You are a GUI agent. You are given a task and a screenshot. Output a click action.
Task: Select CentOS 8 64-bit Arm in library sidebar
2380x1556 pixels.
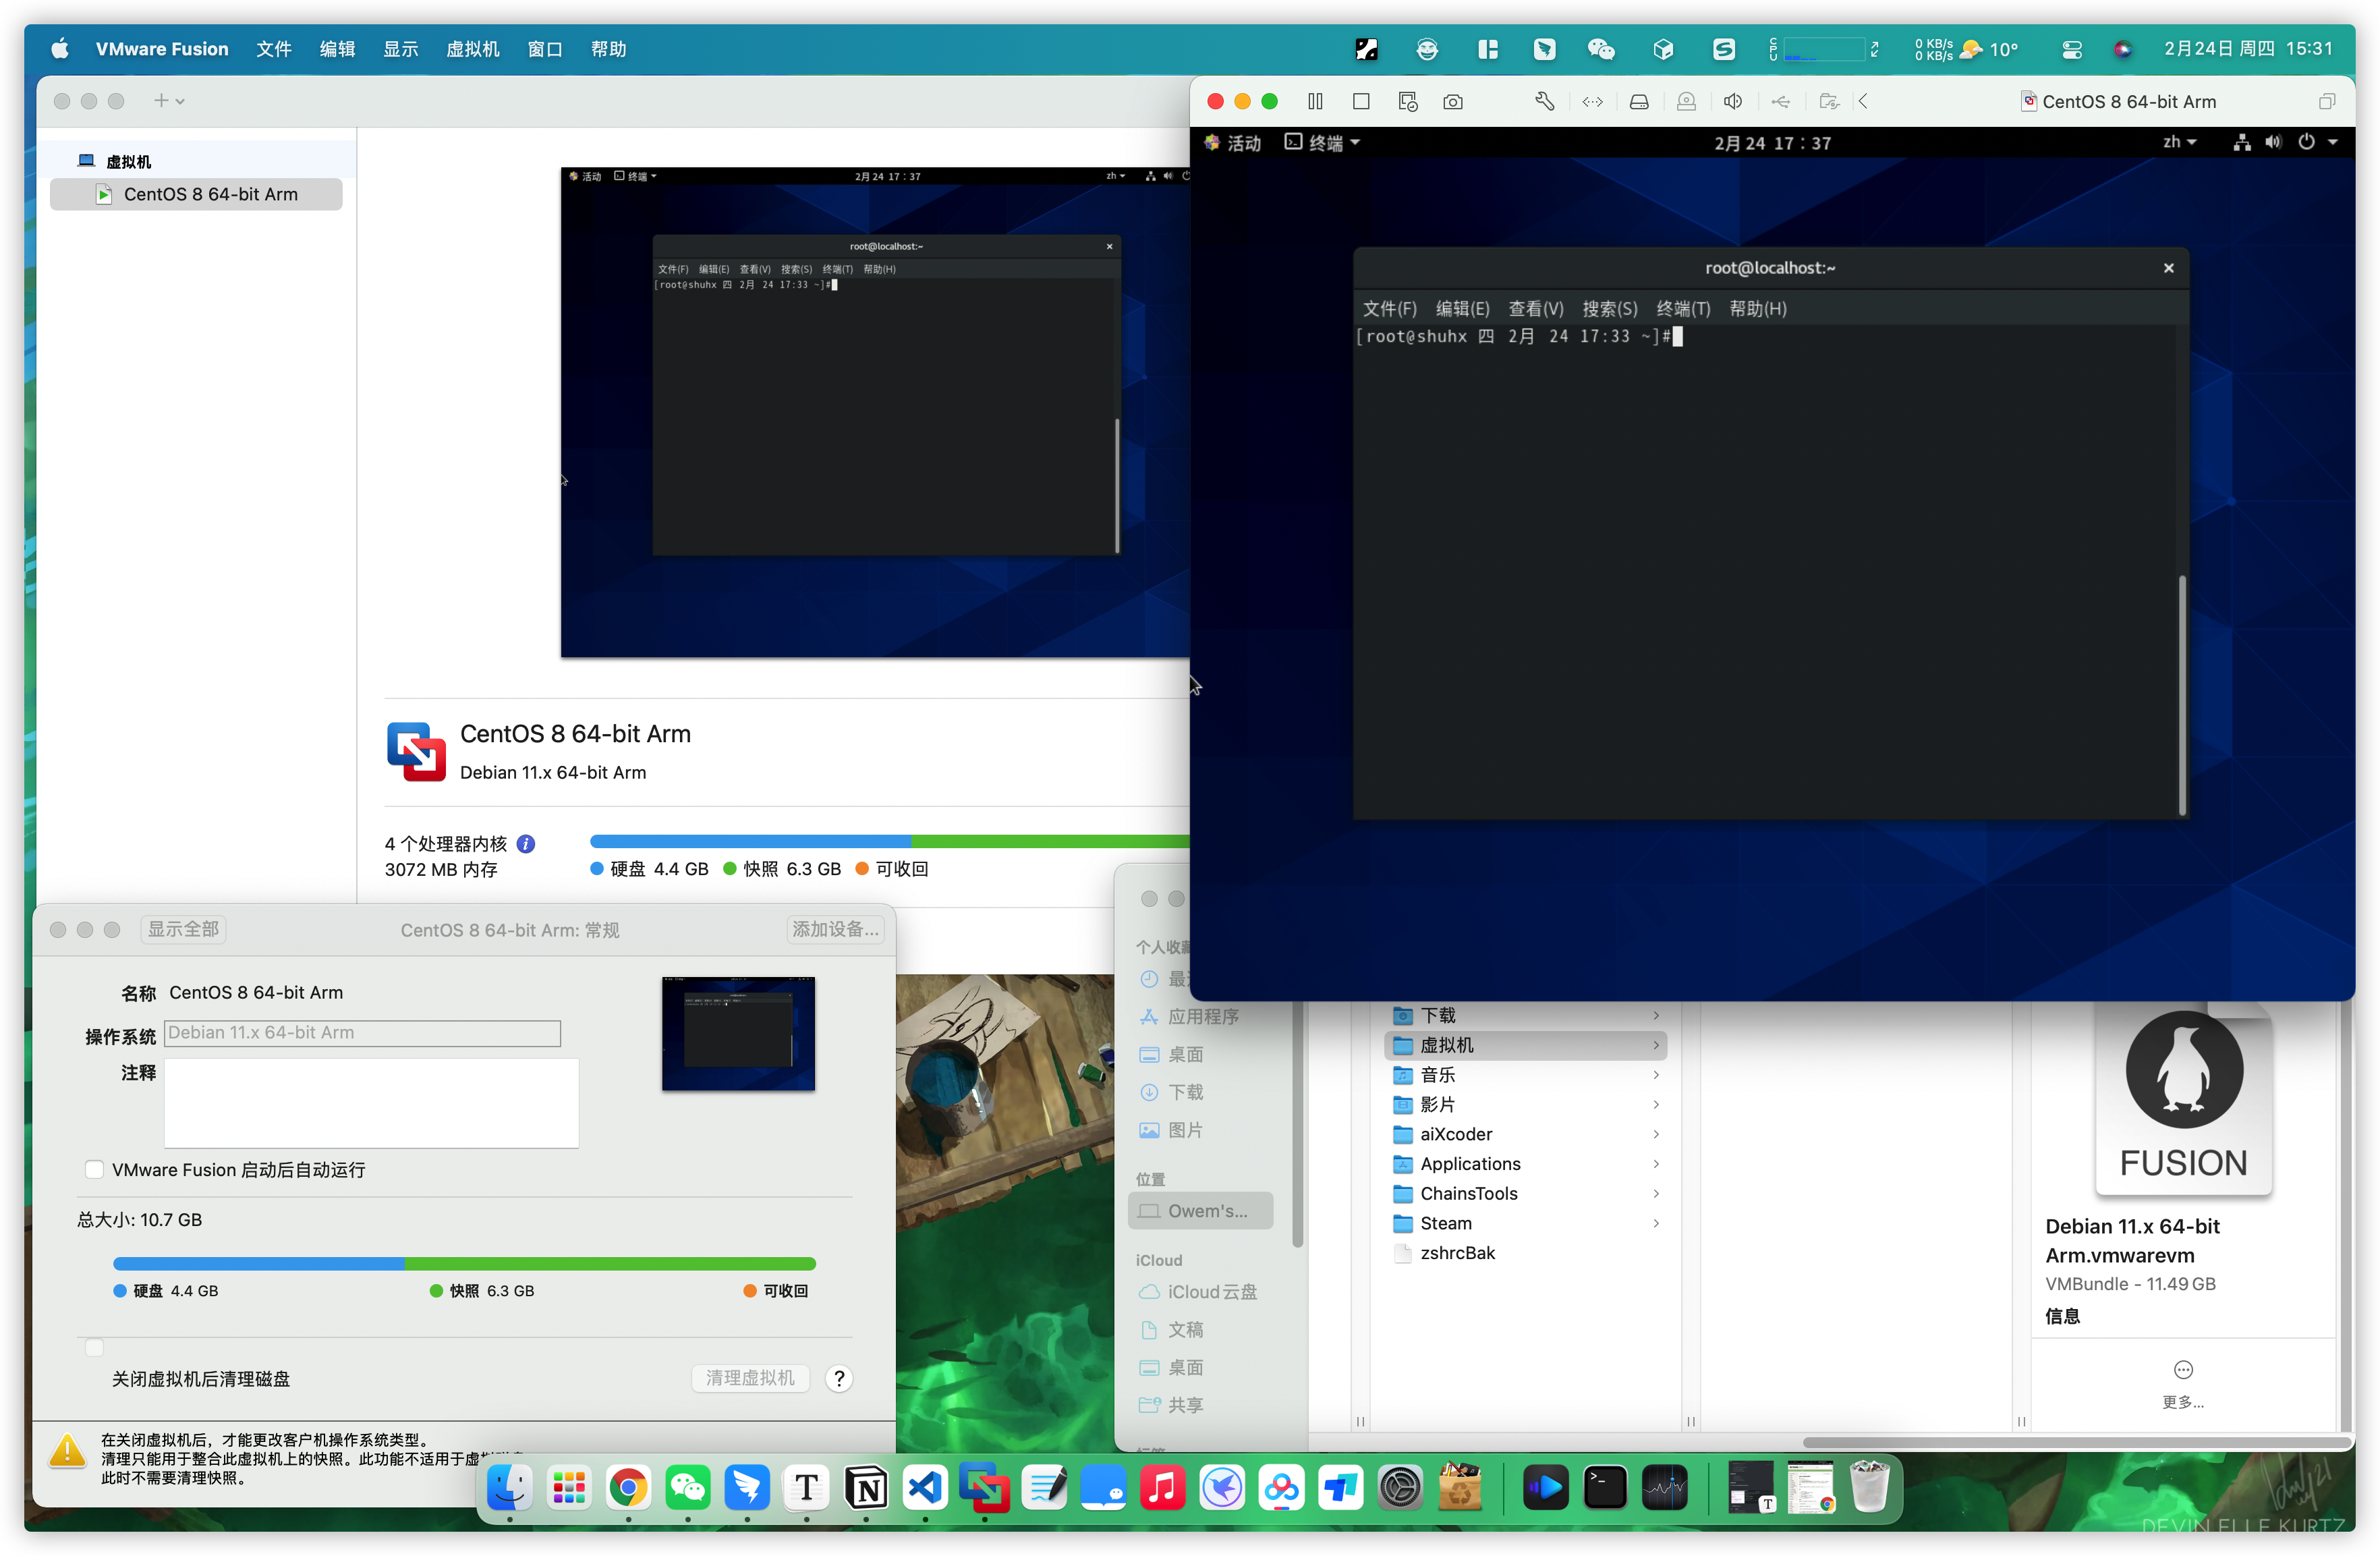(196, 194)
